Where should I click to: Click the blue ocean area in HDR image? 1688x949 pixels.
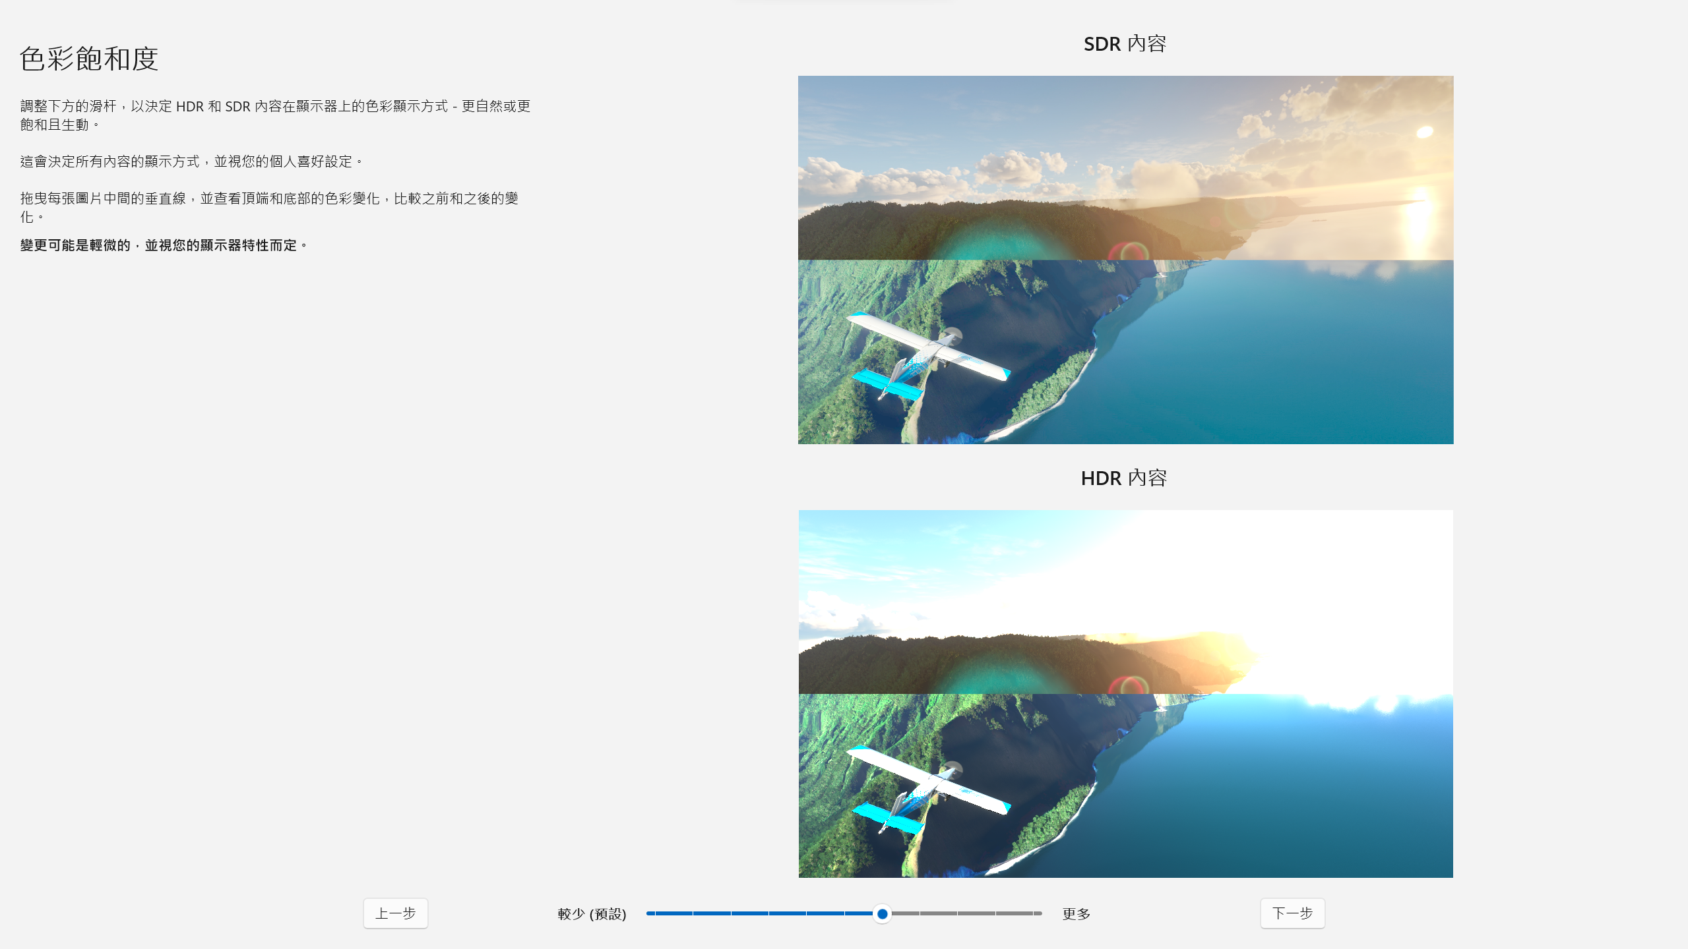(x=1286, y=791)
